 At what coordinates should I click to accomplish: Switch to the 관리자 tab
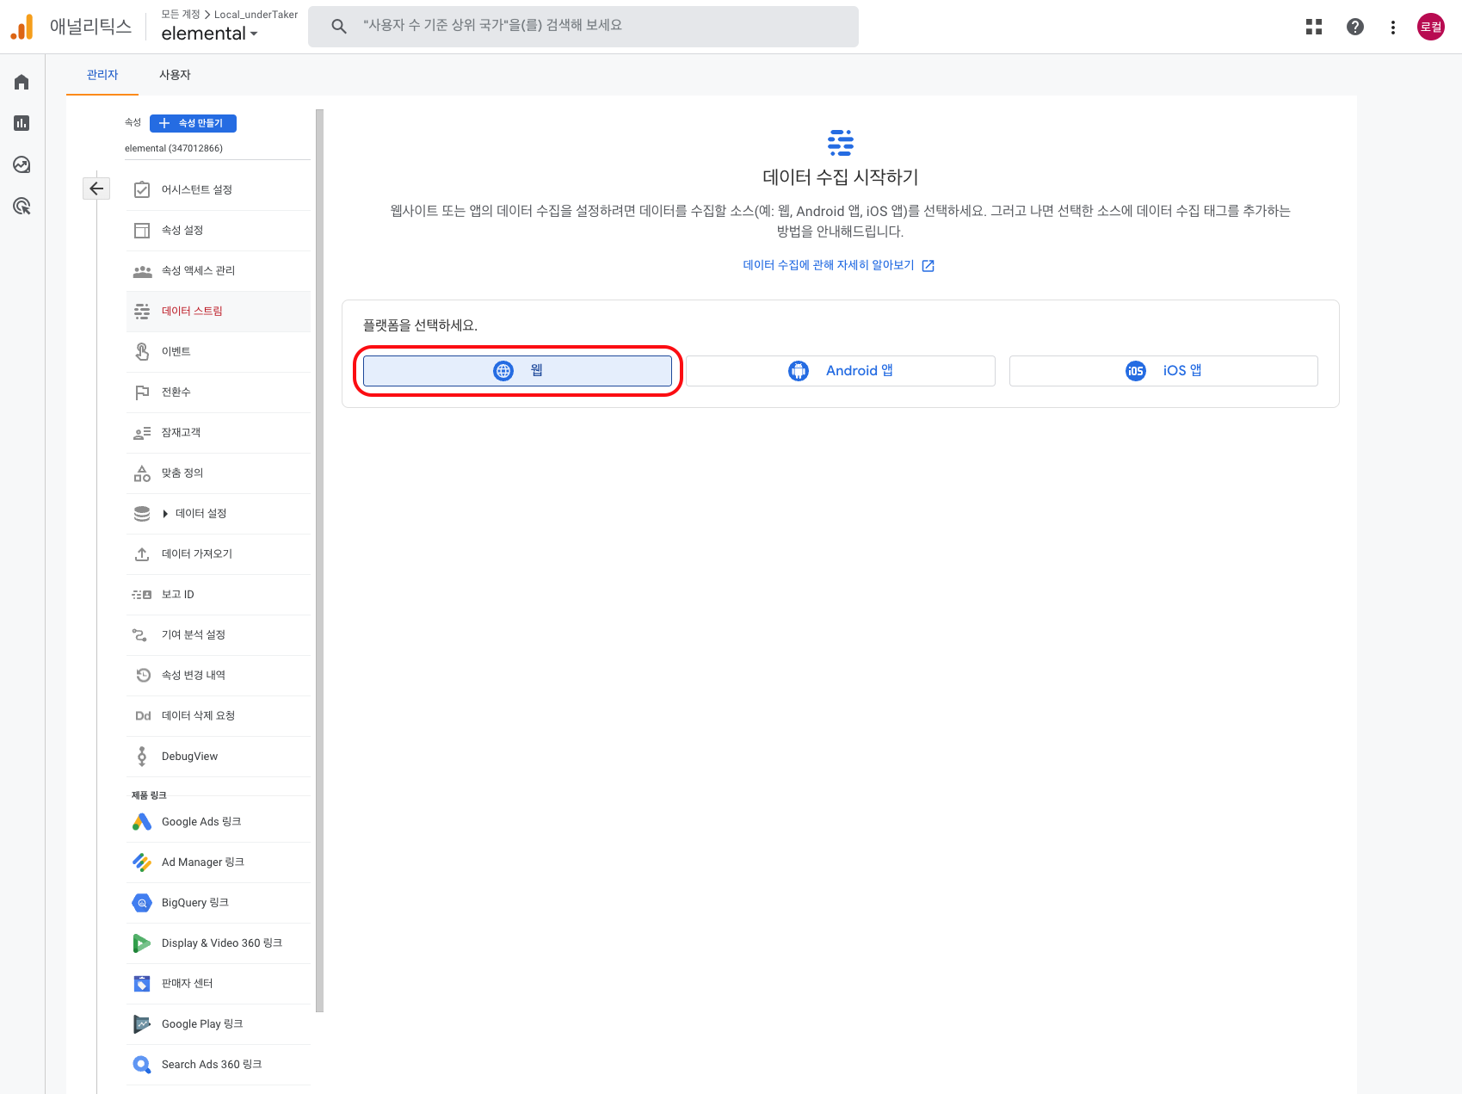(x=102, y=75)
